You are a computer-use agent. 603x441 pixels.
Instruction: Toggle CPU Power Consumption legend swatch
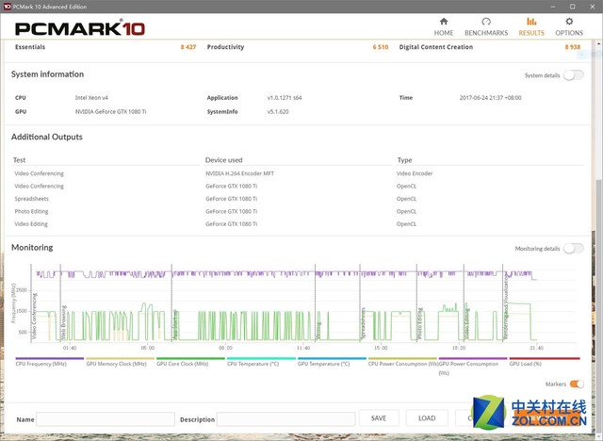tap(402, 358)
